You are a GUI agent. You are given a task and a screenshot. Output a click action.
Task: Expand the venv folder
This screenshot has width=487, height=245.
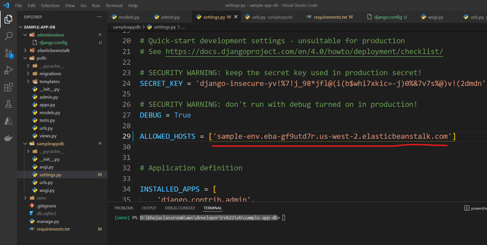[25, 198]
